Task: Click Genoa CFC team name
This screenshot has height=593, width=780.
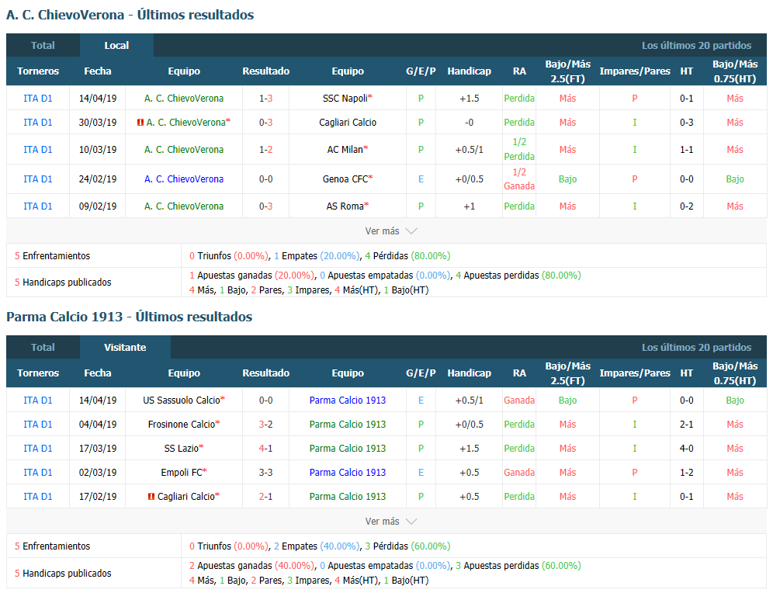Action: (345, 179)
